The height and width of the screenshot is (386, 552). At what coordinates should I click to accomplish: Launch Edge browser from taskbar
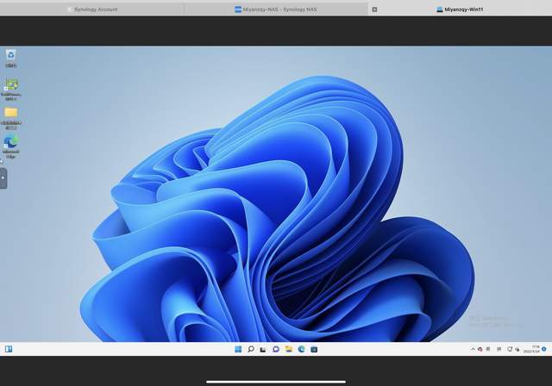click(301, 349)
